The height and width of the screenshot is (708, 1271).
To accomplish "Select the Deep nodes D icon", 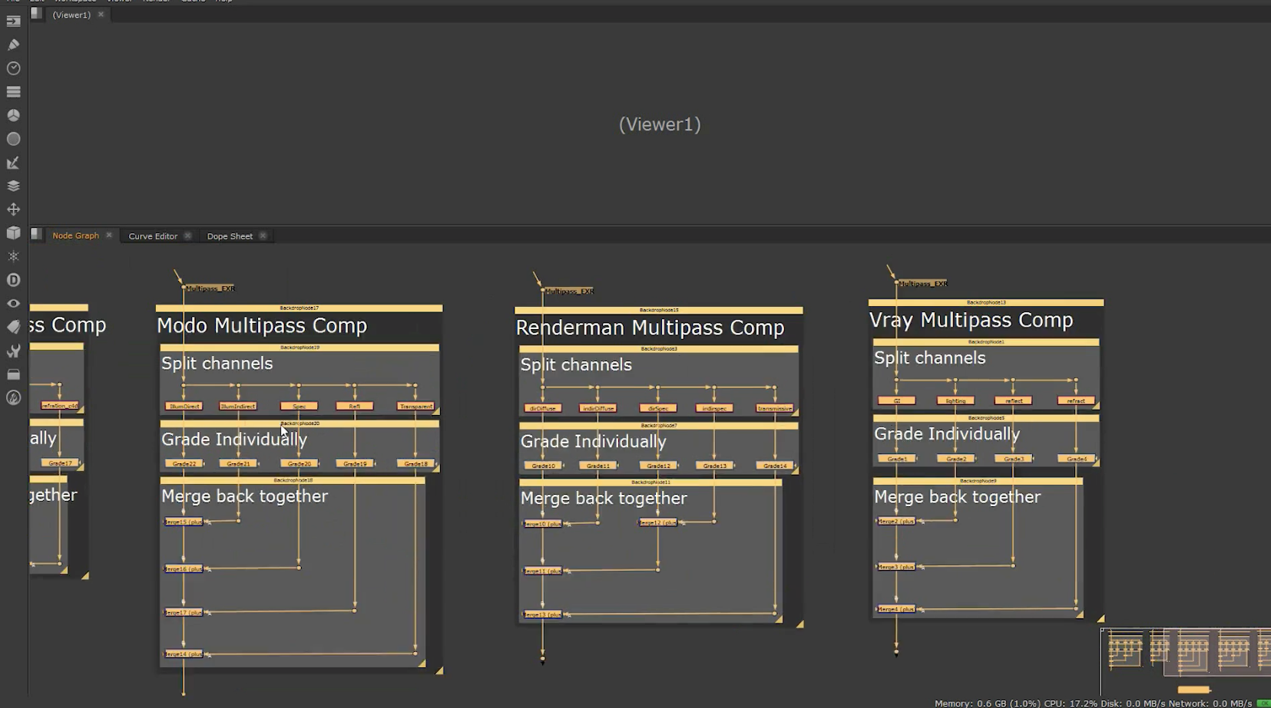I will point(13,279).
